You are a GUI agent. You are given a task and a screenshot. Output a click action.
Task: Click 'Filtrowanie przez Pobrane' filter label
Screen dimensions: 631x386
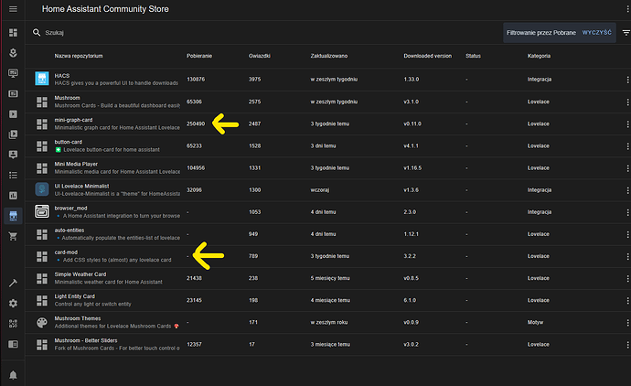coord(540,33)
